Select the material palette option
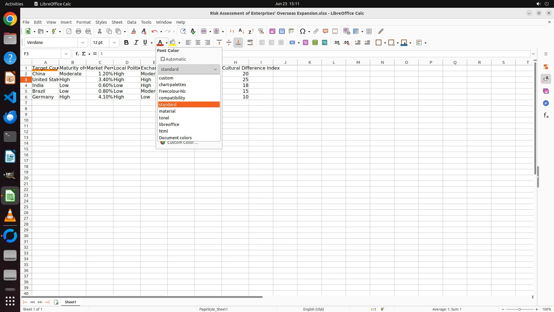 click(x=167, y=111)
